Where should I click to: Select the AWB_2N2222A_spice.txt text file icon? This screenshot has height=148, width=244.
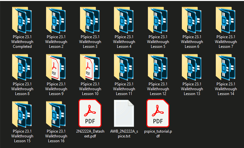[x=124, y=113]
